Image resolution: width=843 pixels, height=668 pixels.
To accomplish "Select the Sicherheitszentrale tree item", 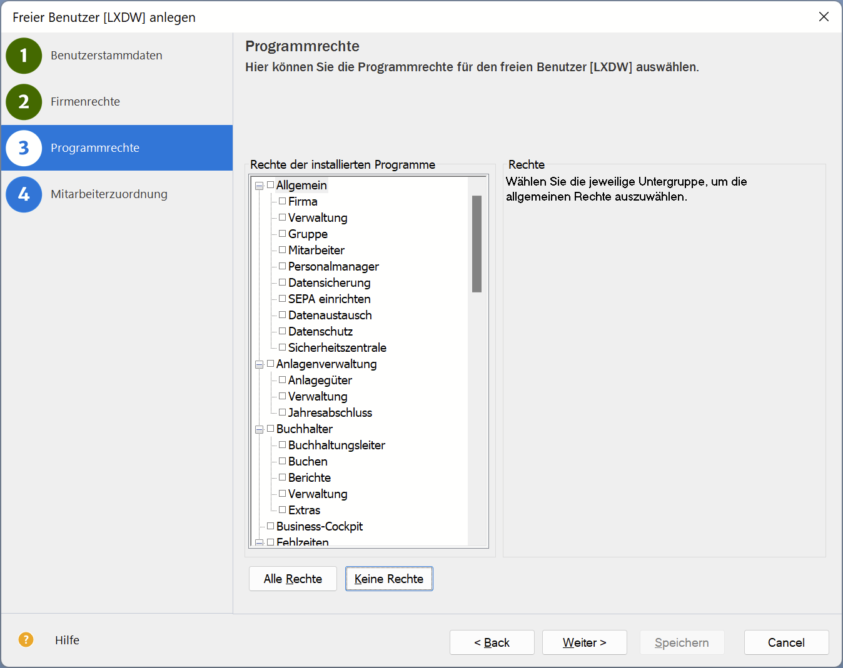I will point(337,347).
